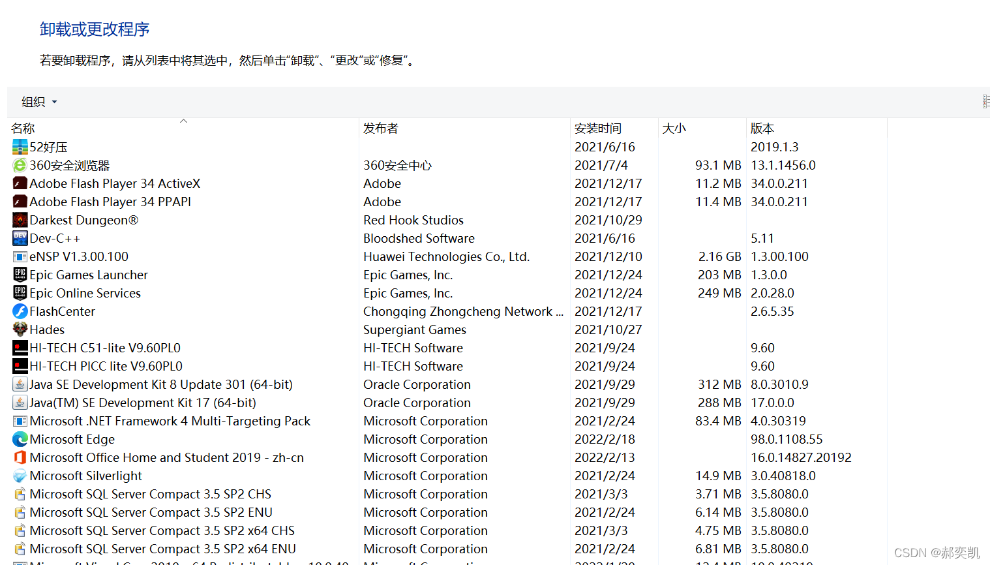Click the Microsoft Silverlight icon
The image size is (990, 565).
pyautogui.click(x=20, y=476)
